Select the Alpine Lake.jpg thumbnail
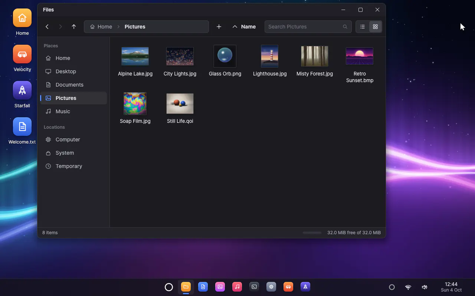This screenshot has height=296, width=475. (x=135, y=56)
